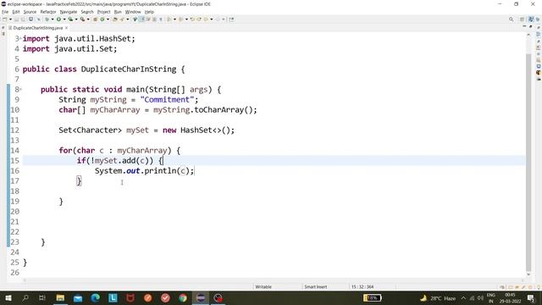Expand the Run dropdown arrow
Image resolution: width=542 pixels, height=305 pixels.
[64, 19]
